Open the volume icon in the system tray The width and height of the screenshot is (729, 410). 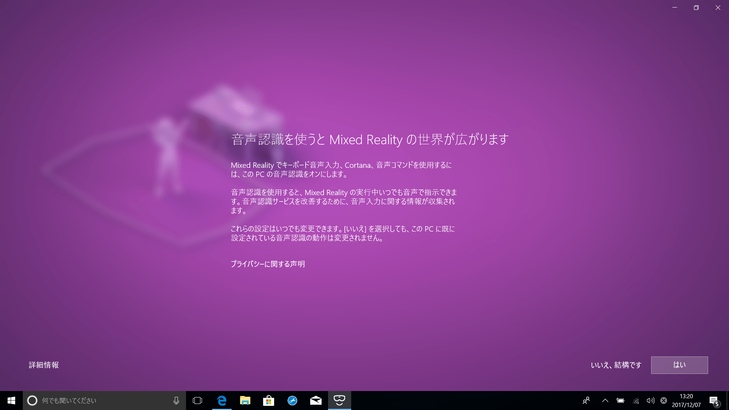coord(650,401)
